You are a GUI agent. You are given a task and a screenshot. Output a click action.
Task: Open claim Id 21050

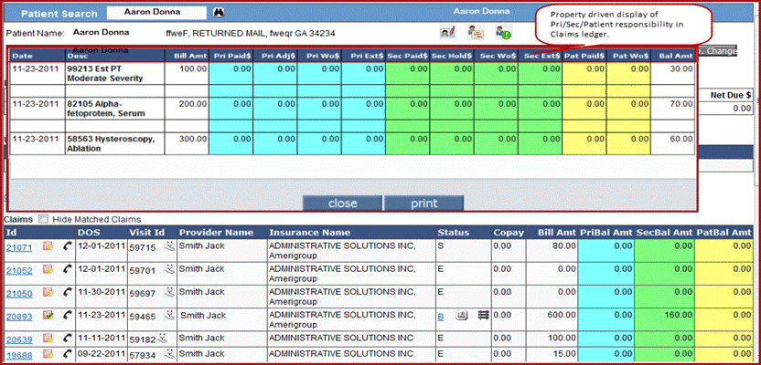point(19,293)
